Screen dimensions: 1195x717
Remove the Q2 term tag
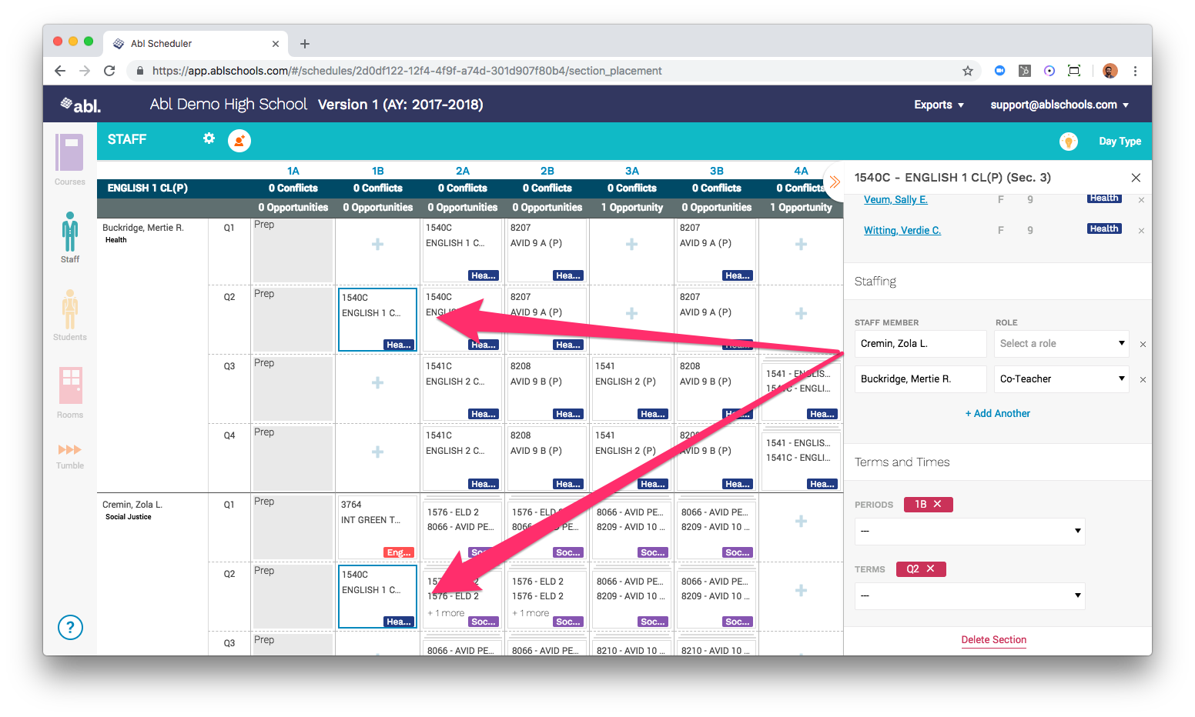point(931,569)
